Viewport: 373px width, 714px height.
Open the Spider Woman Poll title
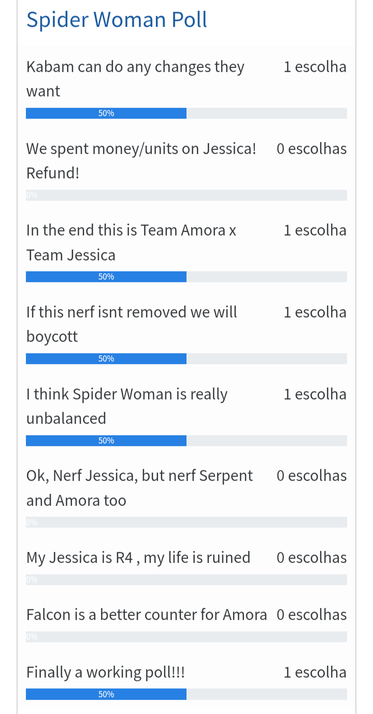coord(117,20)
